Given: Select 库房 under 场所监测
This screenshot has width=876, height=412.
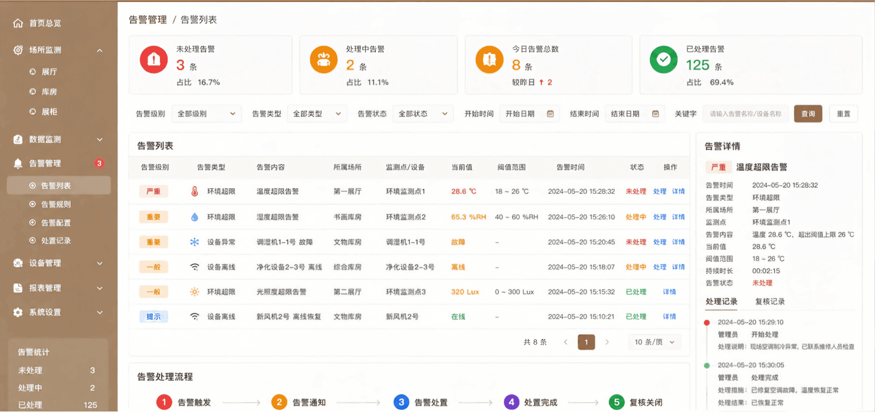Looking at the screenshot, I should click(x=50, y=92).
